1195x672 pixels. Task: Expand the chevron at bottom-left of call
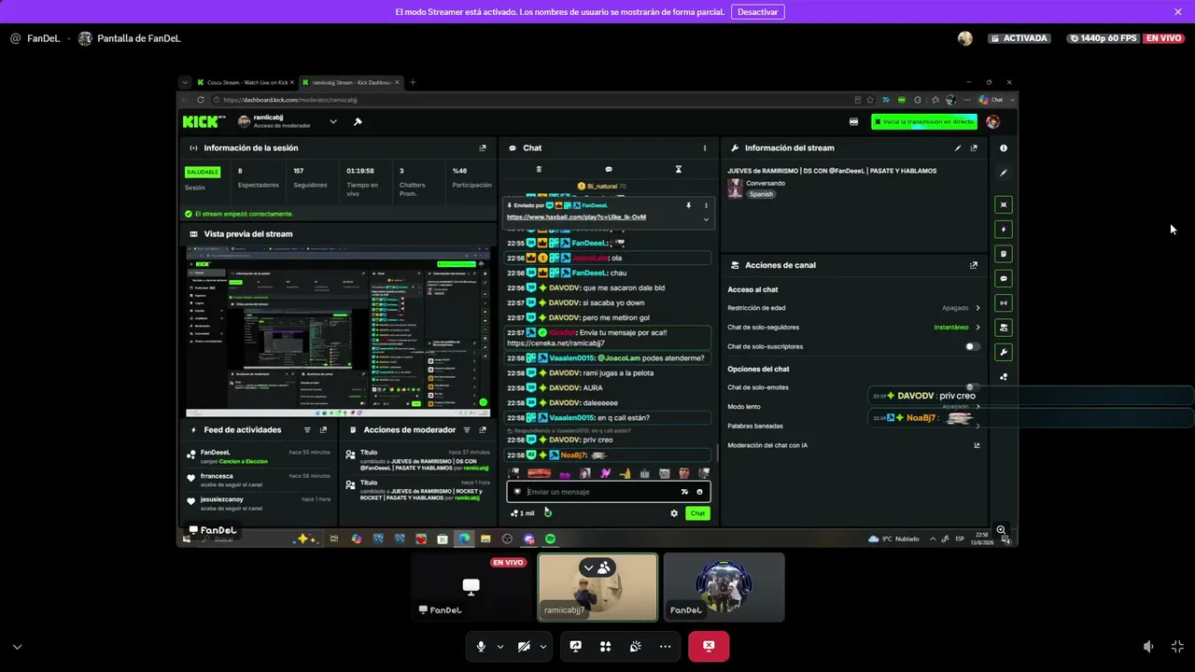point(17,647)
